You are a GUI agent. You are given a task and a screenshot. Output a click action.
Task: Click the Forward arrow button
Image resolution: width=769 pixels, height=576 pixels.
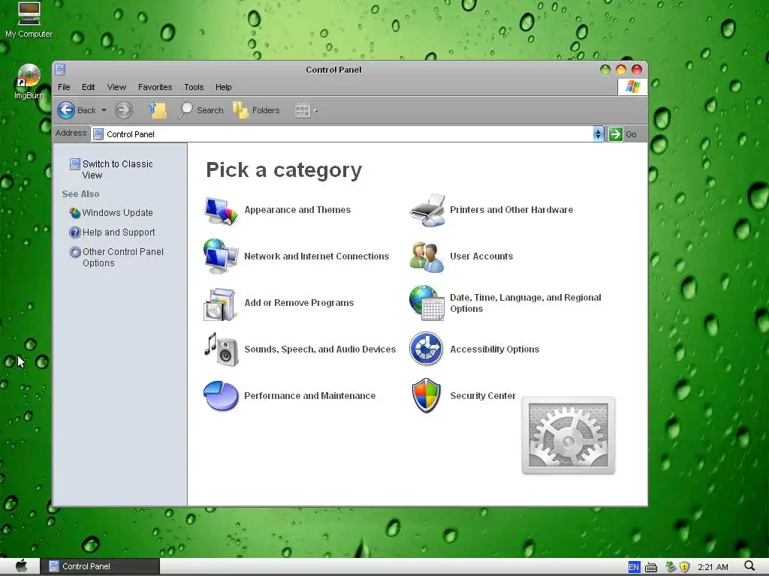(x=124, y=110)
